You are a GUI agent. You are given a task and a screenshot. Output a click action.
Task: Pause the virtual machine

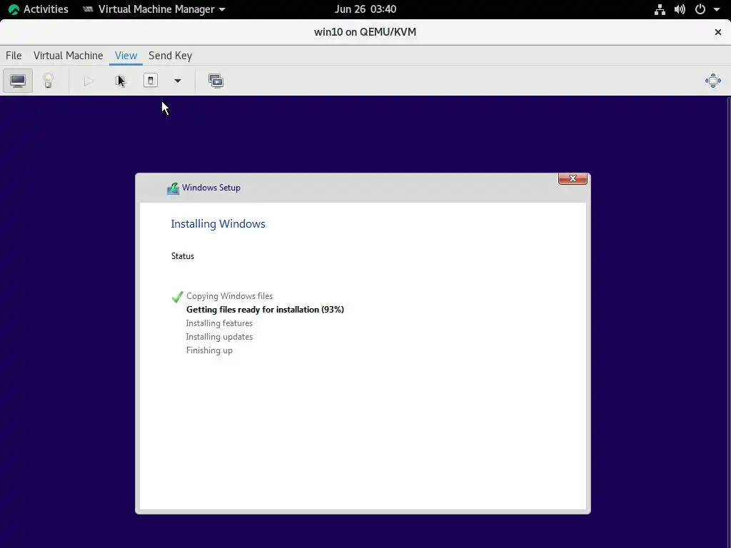(x=120, y=81)
